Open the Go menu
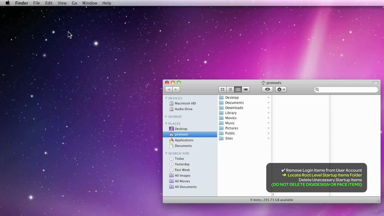This screenshot has width=384, height=216. pyautogui.click(x=74, y=3)
